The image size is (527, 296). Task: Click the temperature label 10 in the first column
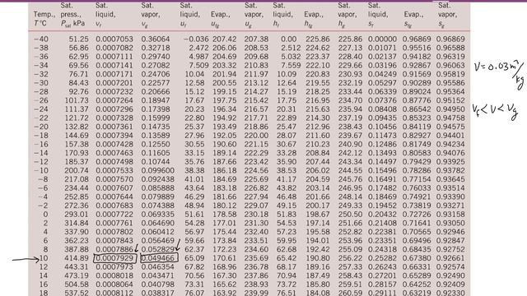pyautogui.click(x=44, y=258)
